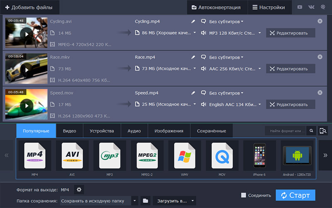
Task: Browse the save folder with folder icon
Action: click(x=145, y=201)
